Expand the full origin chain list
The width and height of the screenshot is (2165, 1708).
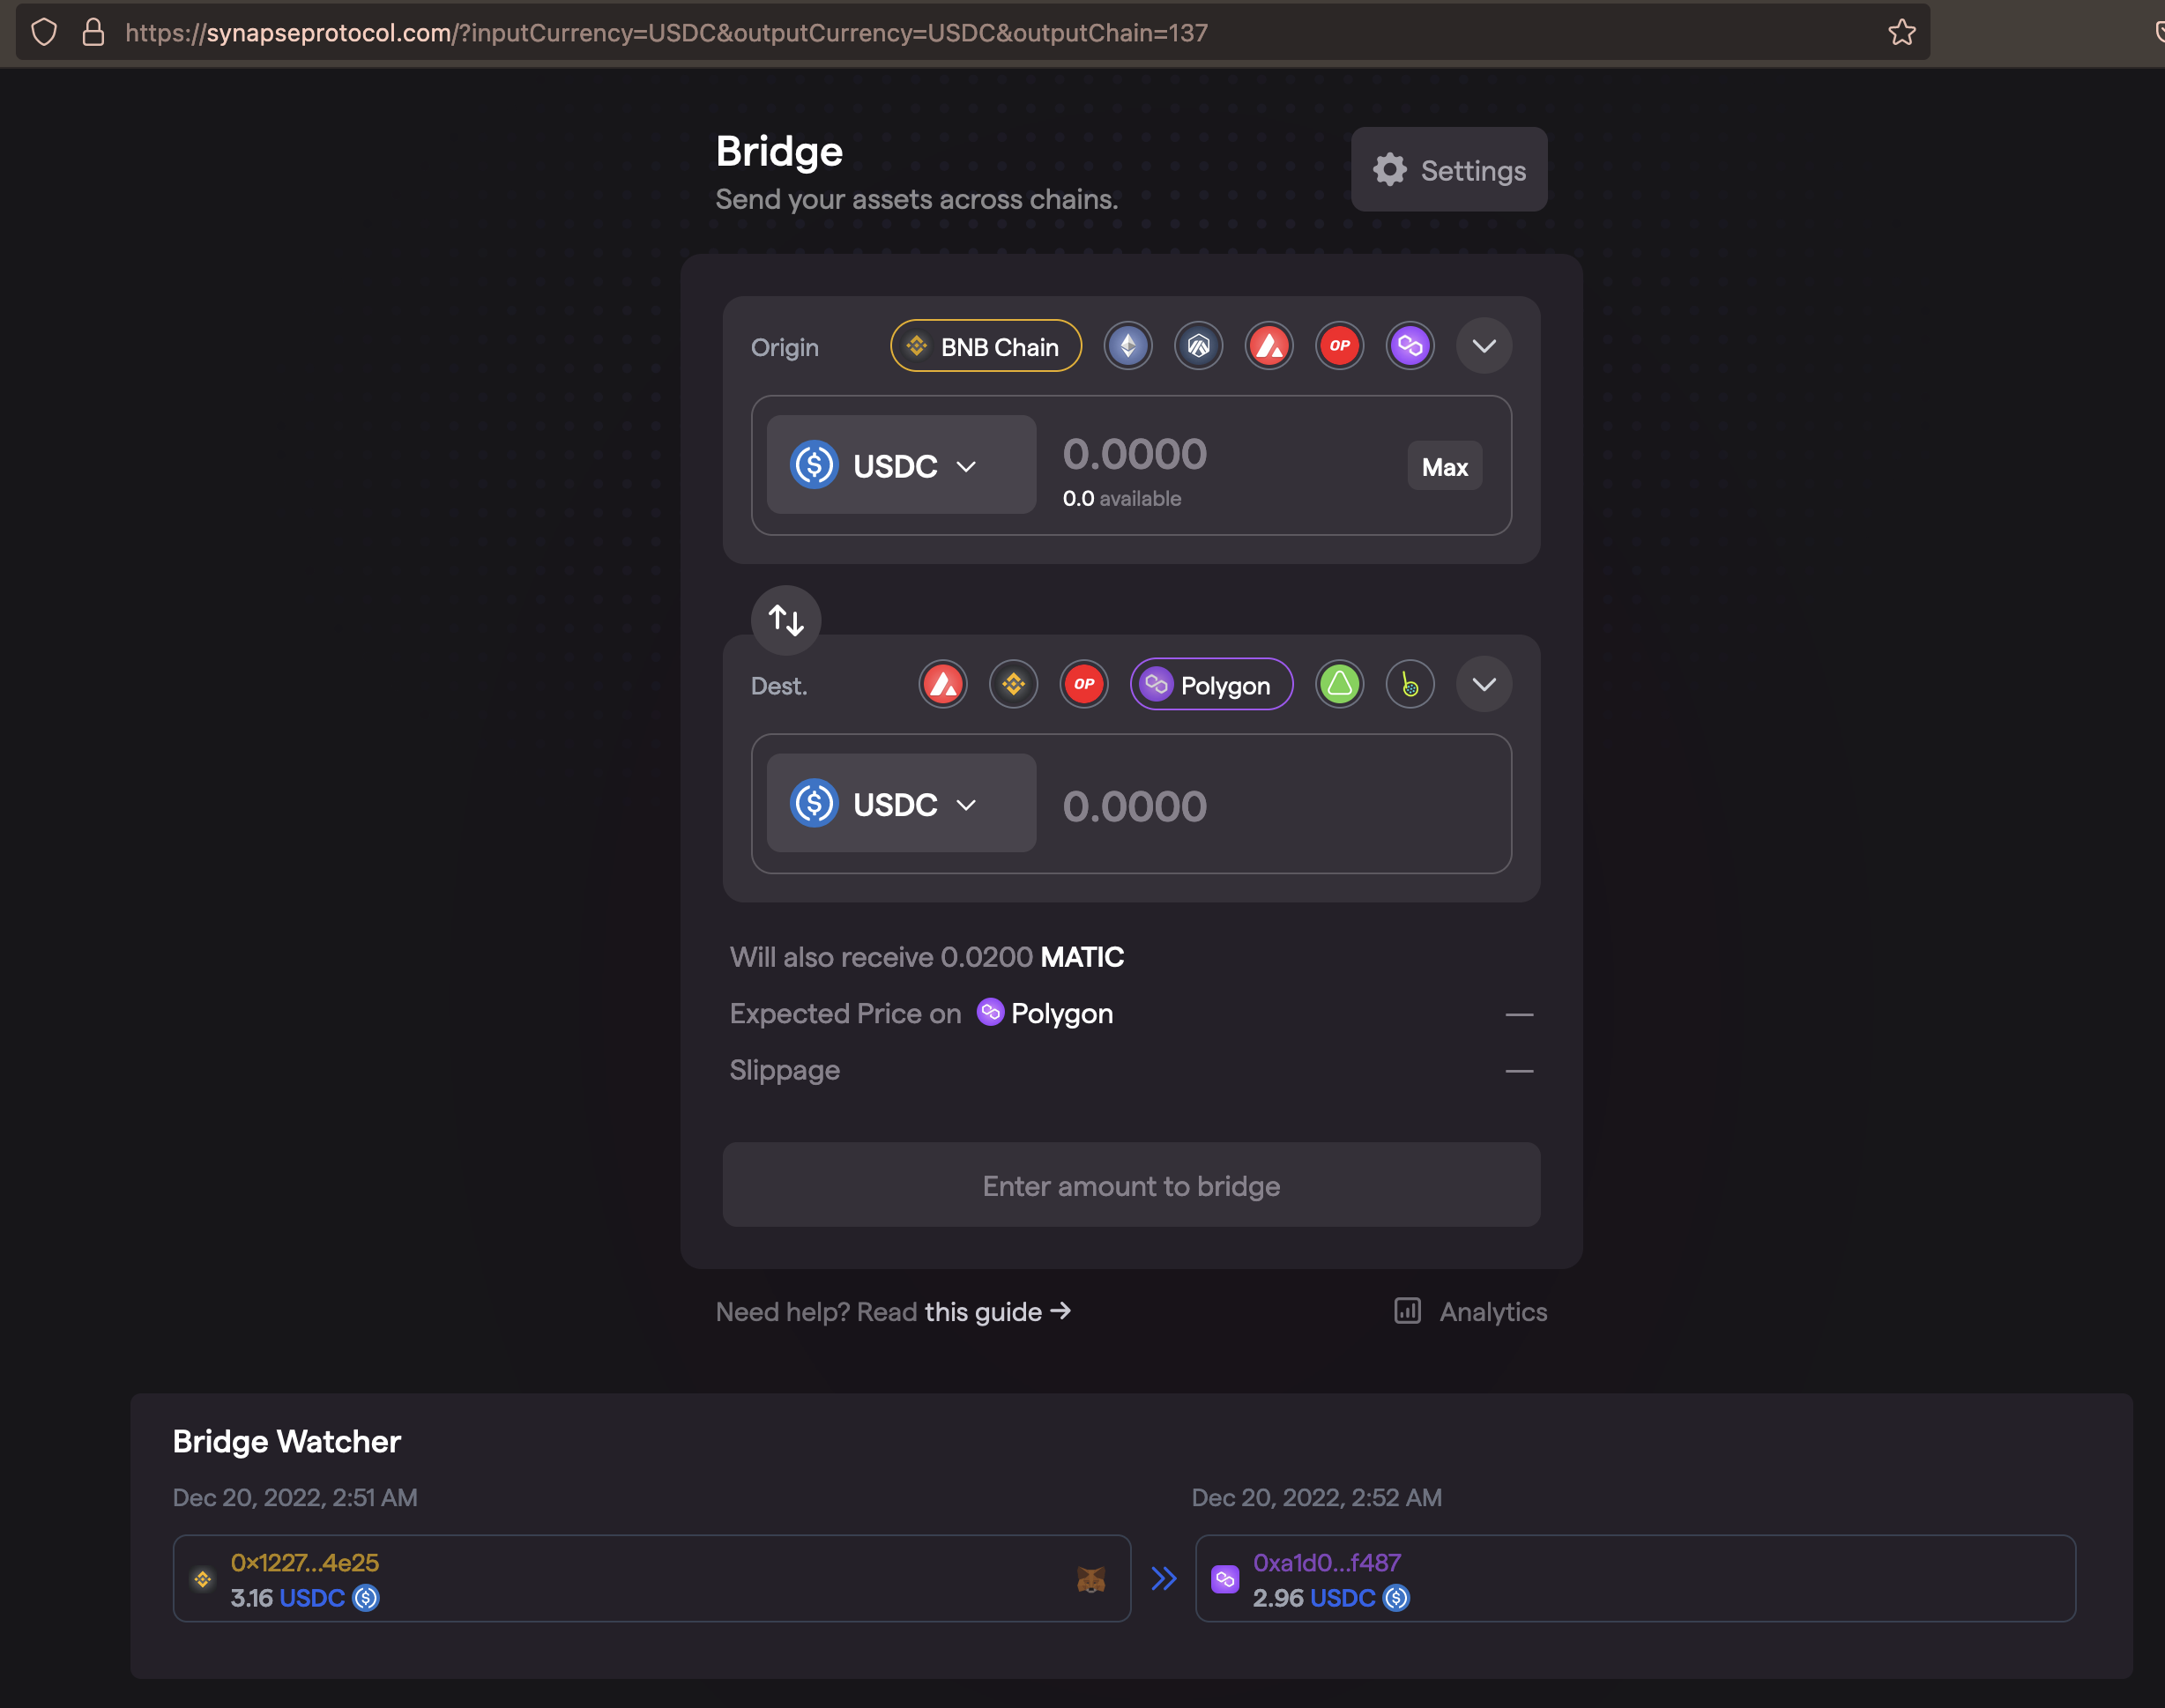(1484, 346)
